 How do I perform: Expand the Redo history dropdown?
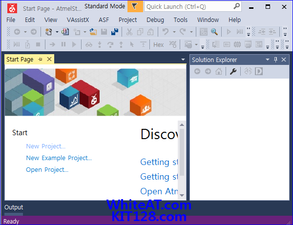[191, 32]
